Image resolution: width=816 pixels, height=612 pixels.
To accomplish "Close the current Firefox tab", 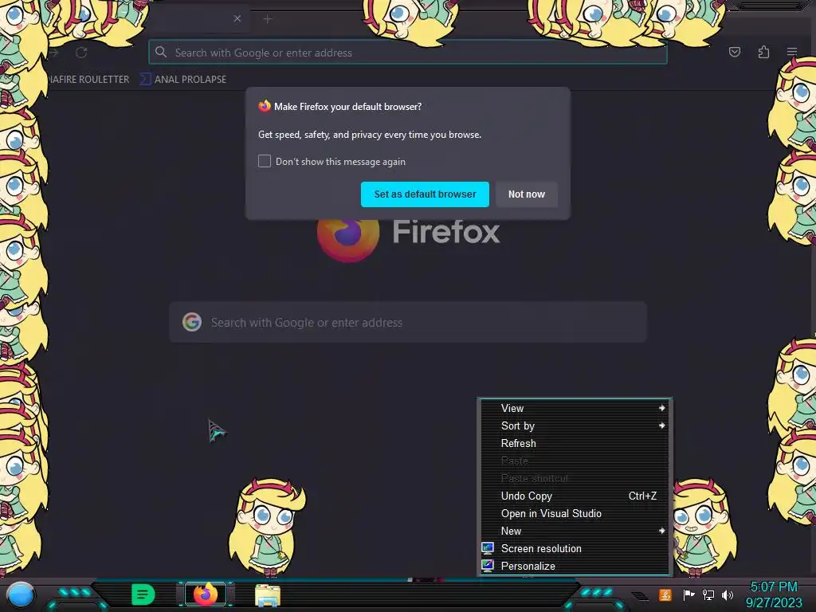I will [x=237, y=19].
